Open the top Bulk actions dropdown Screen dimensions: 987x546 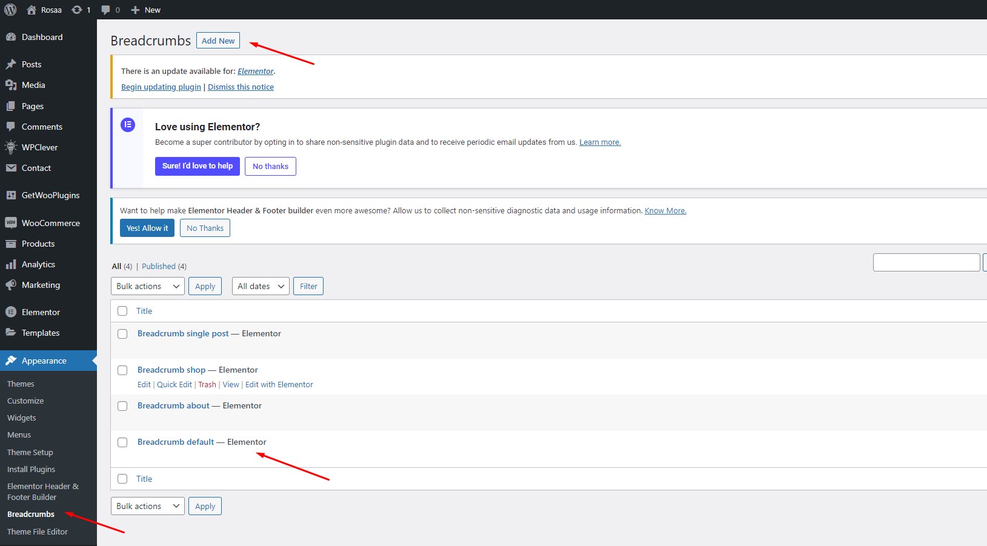coord(148,286)
